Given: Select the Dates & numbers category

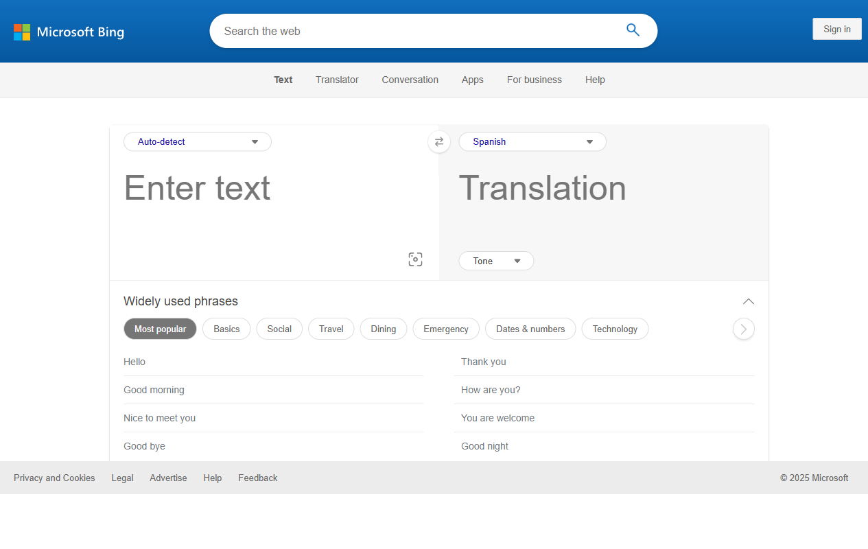Looking at the screenshot, I should [530, 329].
